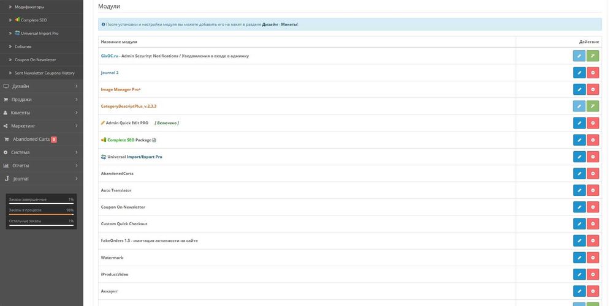Viewport: 613px width, 306px height.
Task: Edit Coupon On Newsletter module
Action: (579, 207)
